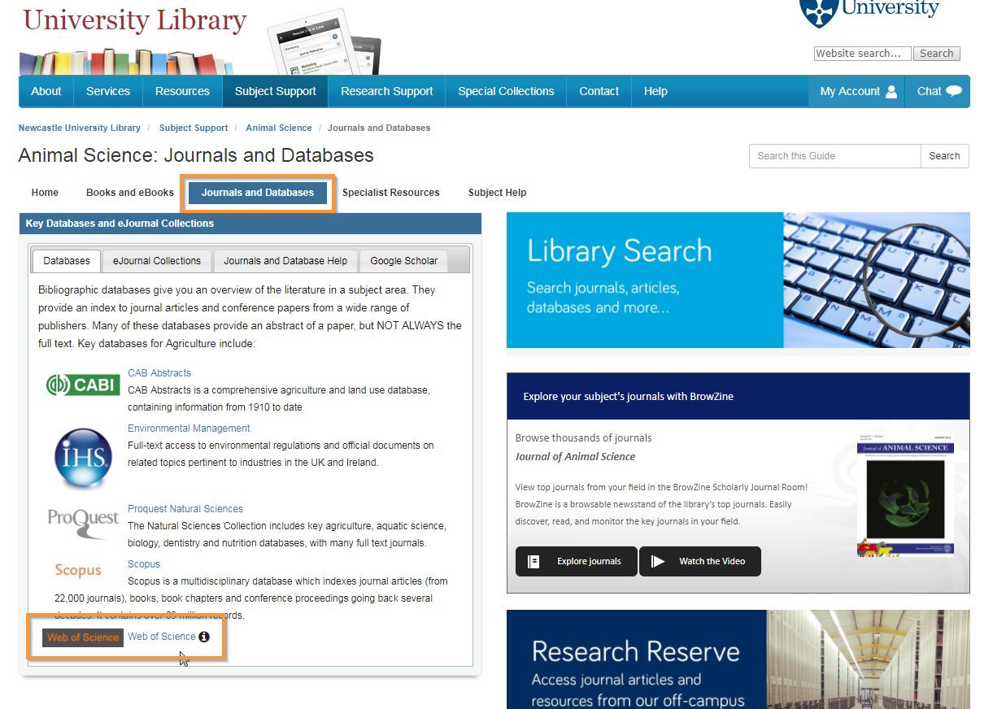Image resolution: width=1006 pixels, height=709 pixels.
Task: Click the My Account person icon
Action: tap(891, 92)
